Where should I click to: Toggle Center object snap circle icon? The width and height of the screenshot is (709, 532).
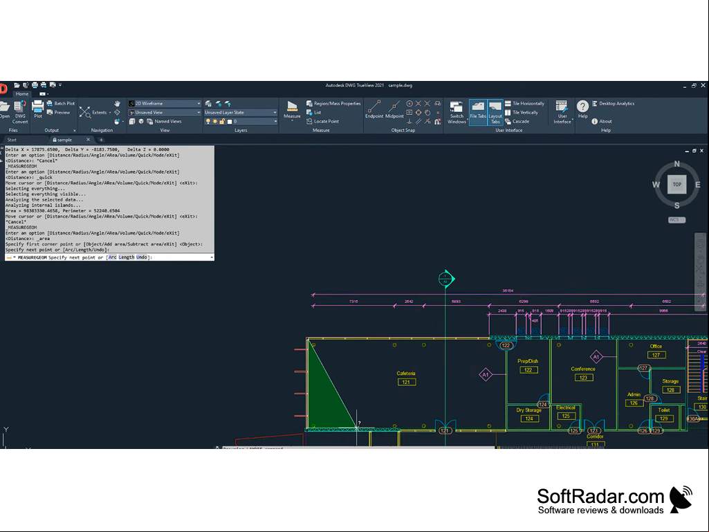[x=409, y=104]
